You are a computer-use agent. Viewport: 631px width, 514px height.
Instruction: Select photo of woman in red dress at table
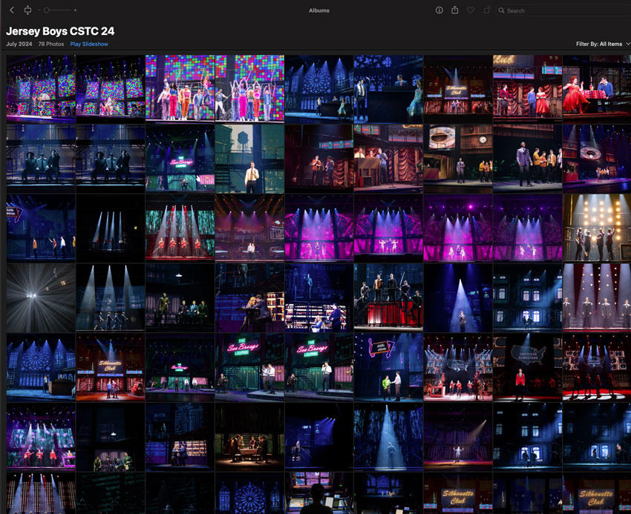(596, 89)
